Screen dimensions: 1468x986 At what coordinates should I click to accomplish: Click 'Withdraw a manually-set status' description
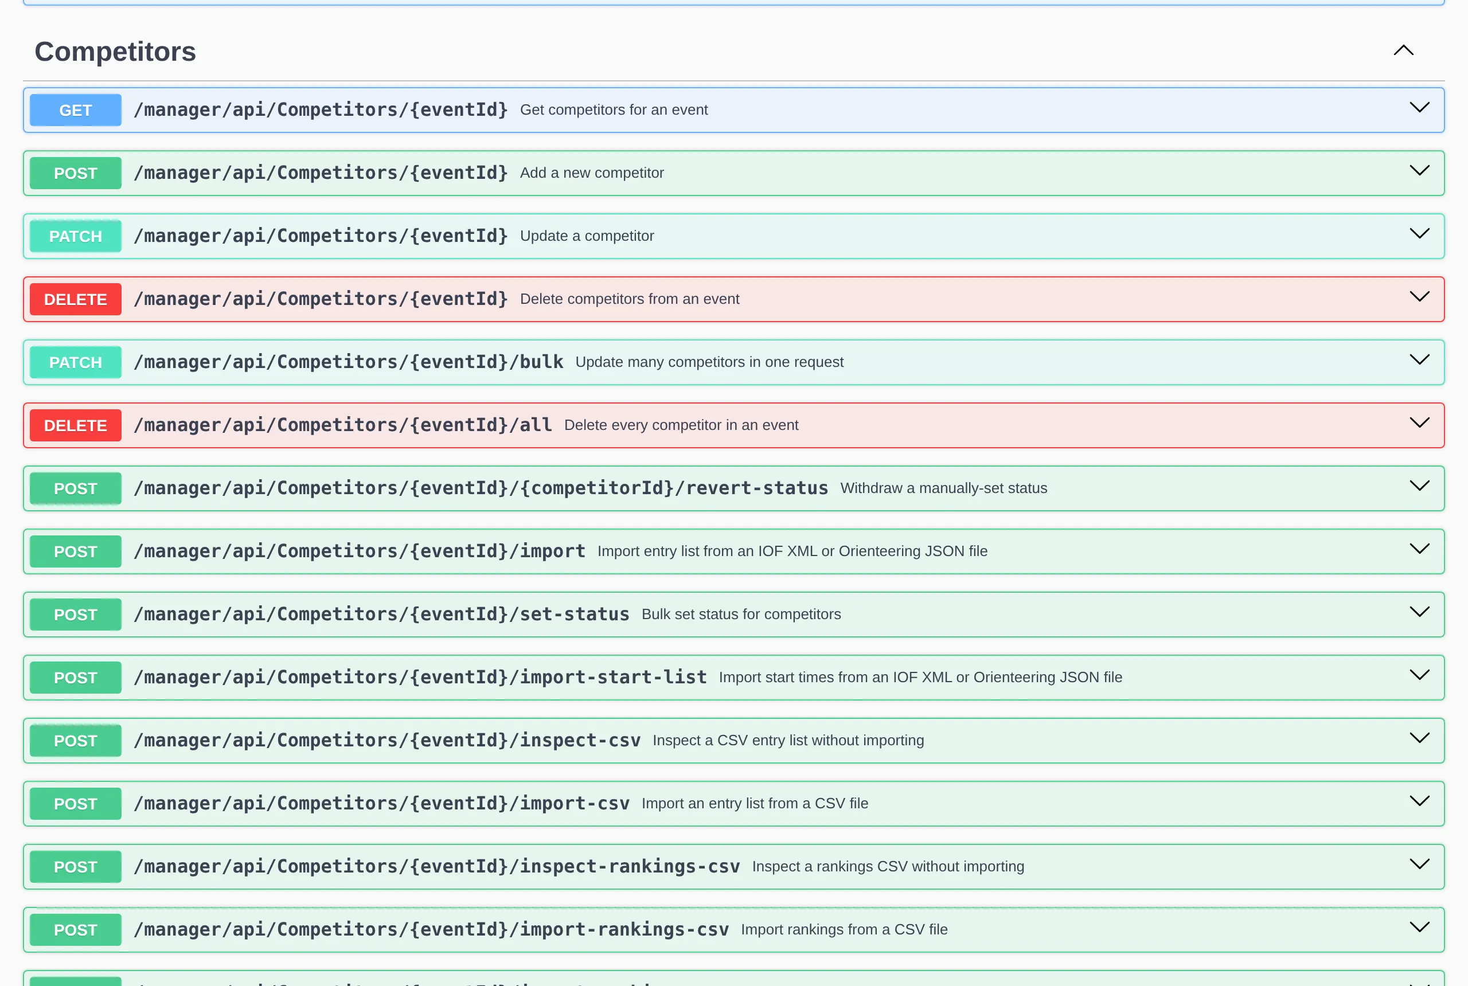coord(943,488)
